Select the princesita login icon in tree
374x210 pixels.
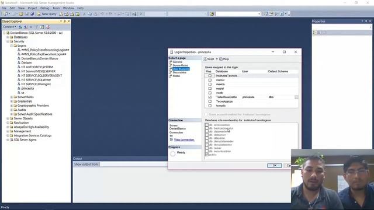[19, 88]
